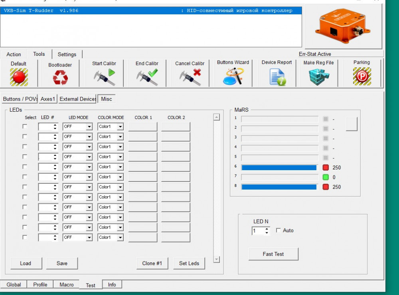The image size is (399, 295).
Task: Enable the Auto checkbox beside LED N
Action: pos(278,230)
